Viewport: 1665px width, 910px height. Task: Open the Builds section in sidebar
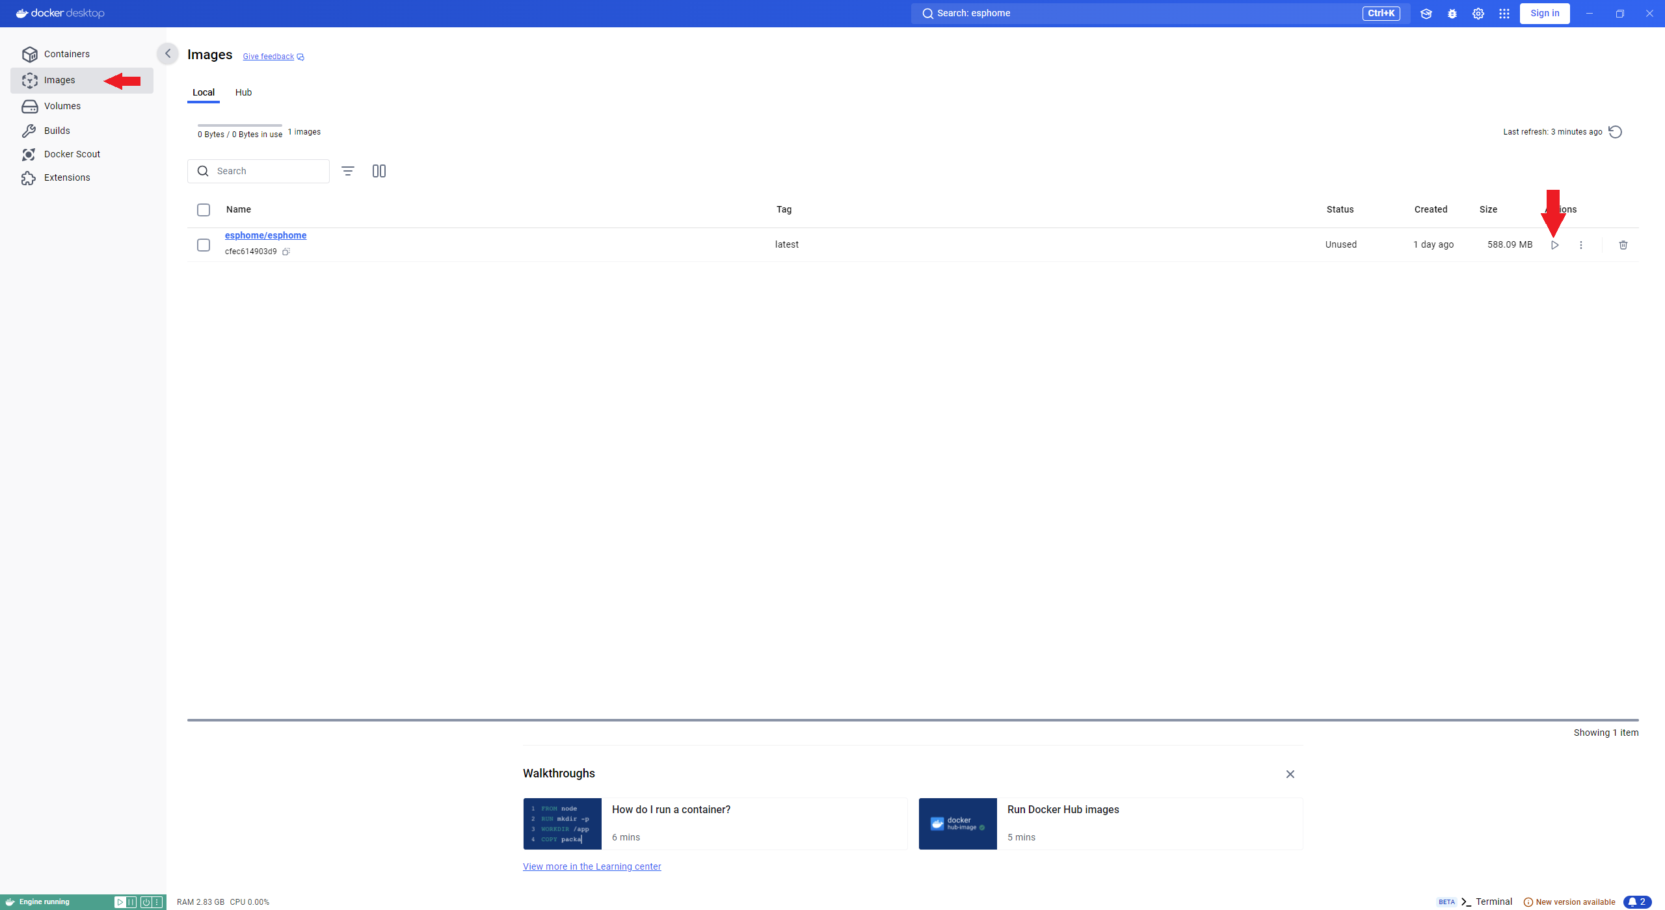[x=82, y=131]
